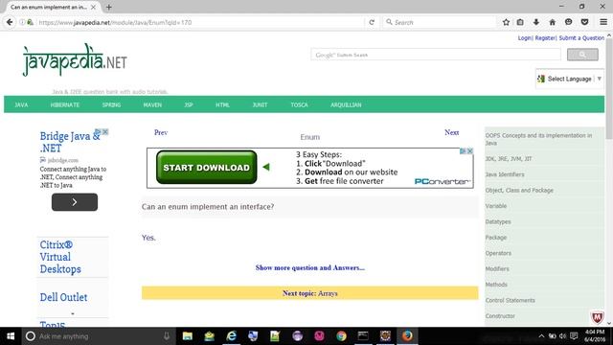Open the downloads arrow icon

536,22
